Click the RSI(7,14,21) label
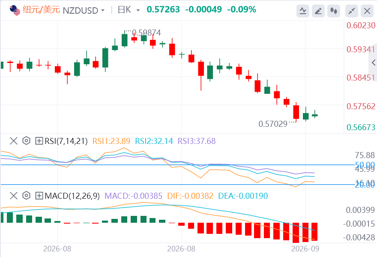Viewport: 377px width, 257px height. 66,141
